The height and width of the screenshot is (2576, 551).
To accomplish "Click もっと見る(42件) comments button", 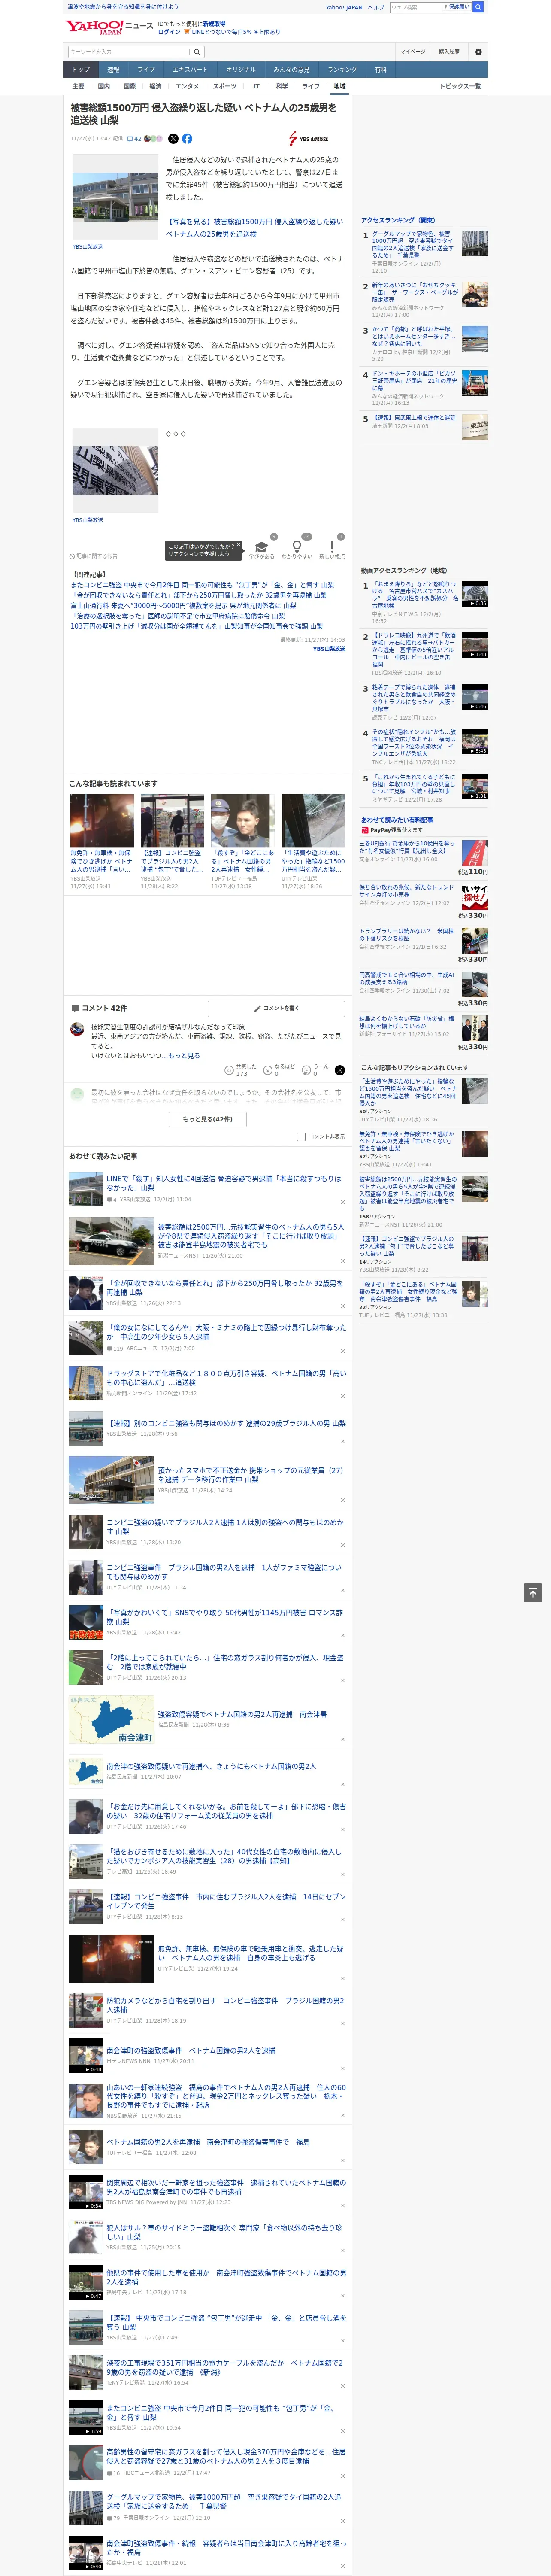I will [x=208, y=1119].
